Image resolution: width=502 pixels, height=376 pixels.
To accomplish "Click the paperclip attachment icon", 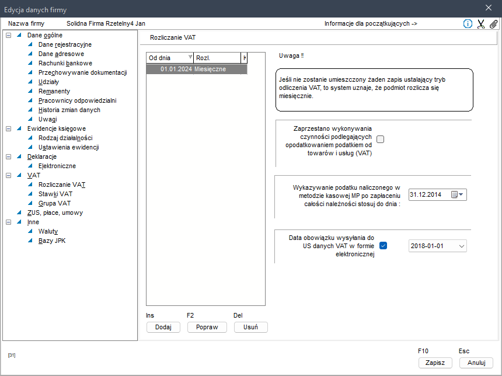I will (x=493, y=24).
